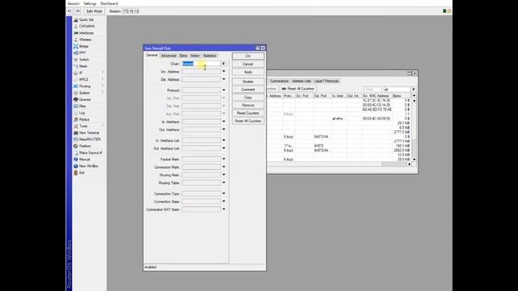Click the Cancel button

tap(248, 64)
